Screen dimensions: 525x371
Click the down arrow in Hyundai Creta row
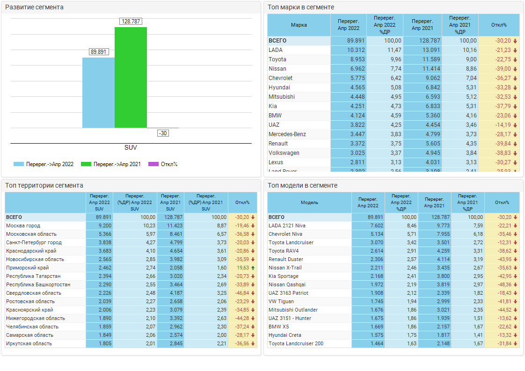pyautogui.click(x=515, y=335)
